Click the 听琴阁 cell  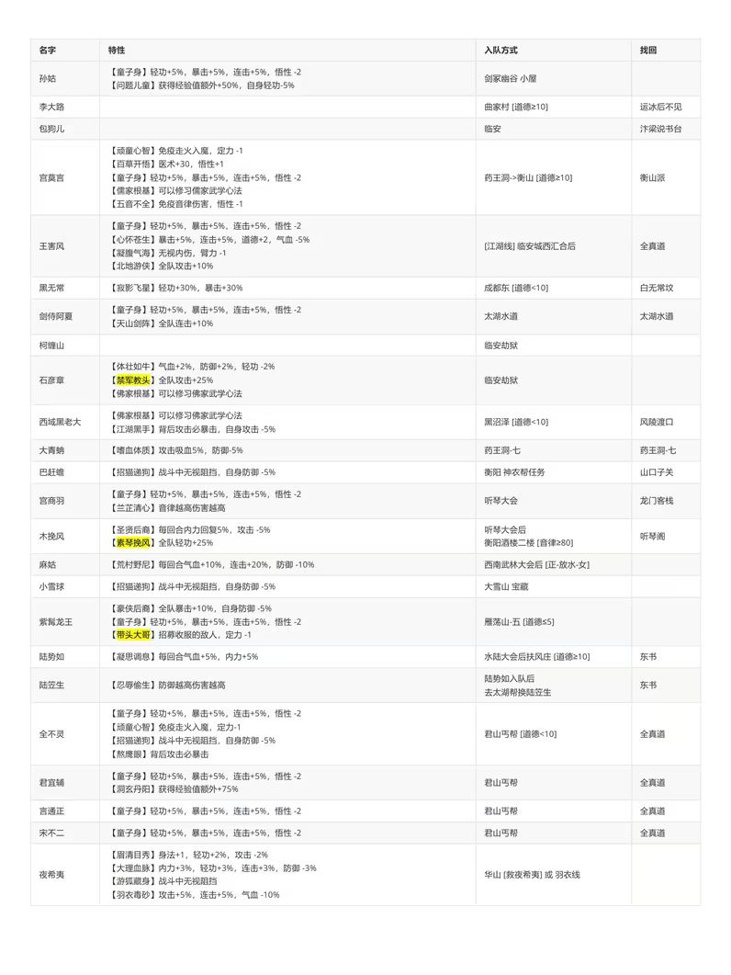(653, 537)
